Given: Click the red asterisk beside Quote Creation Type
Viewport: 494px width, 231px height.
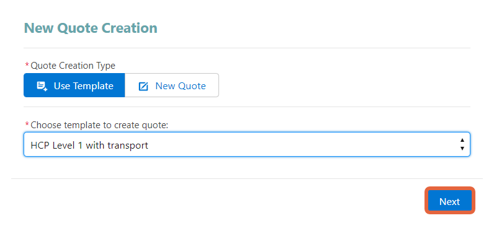Looking at the screenshot, I should [27, 65].
